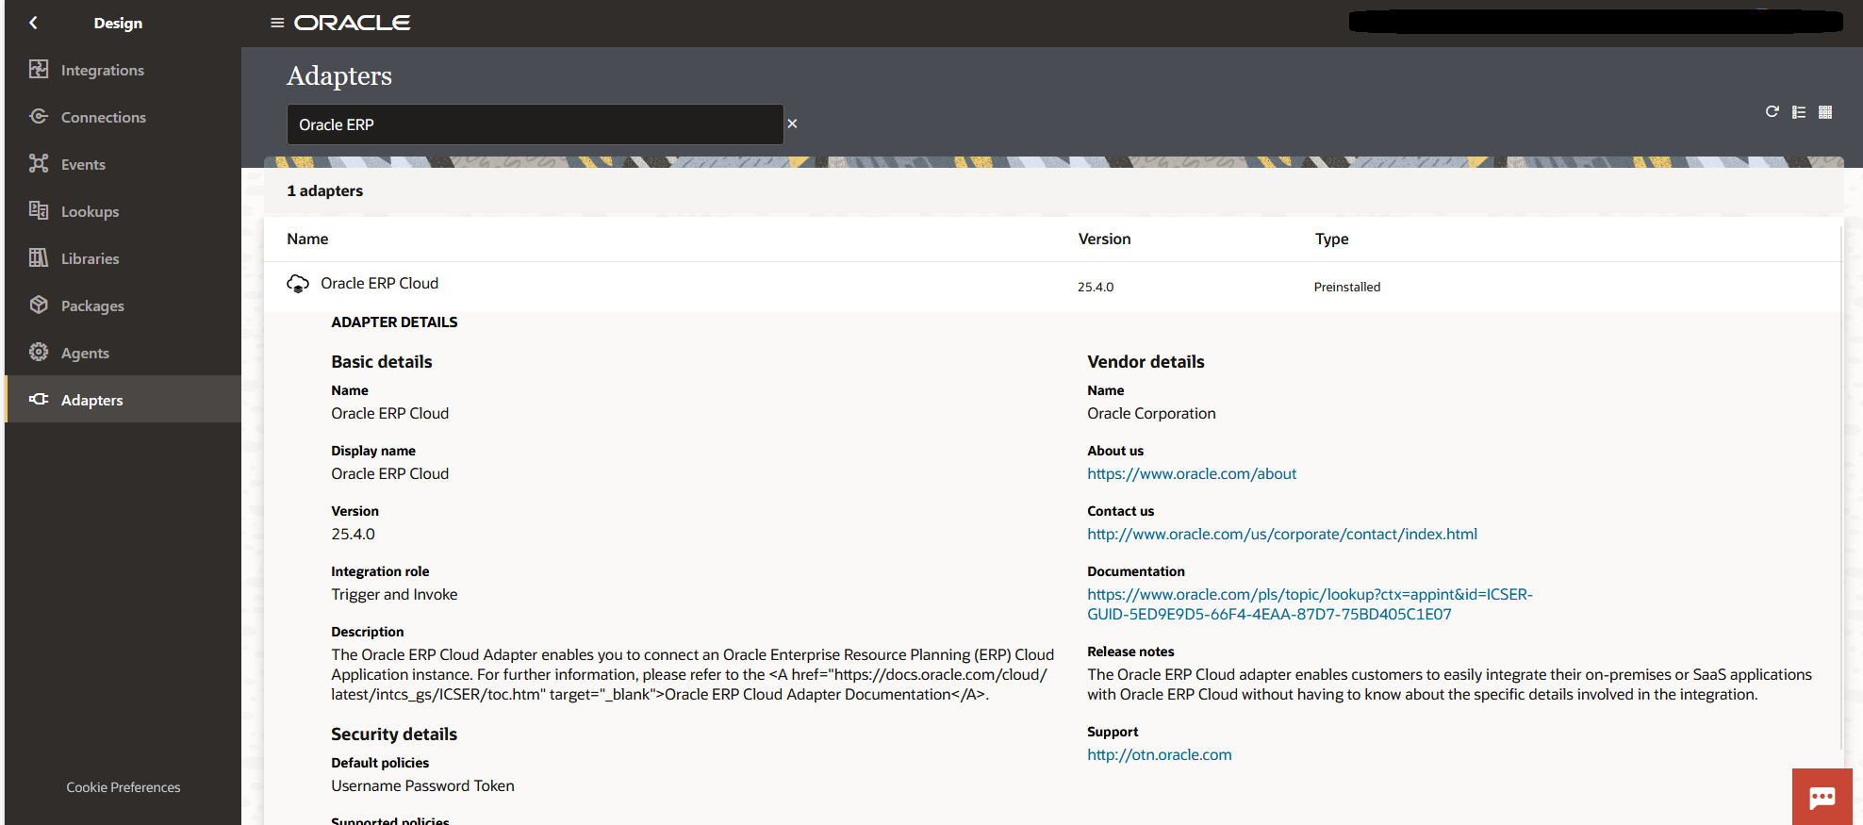Collapse the Oracle ERP Cloud adapter row
This screenshot has height=825, width=1863.
point(379,284)
